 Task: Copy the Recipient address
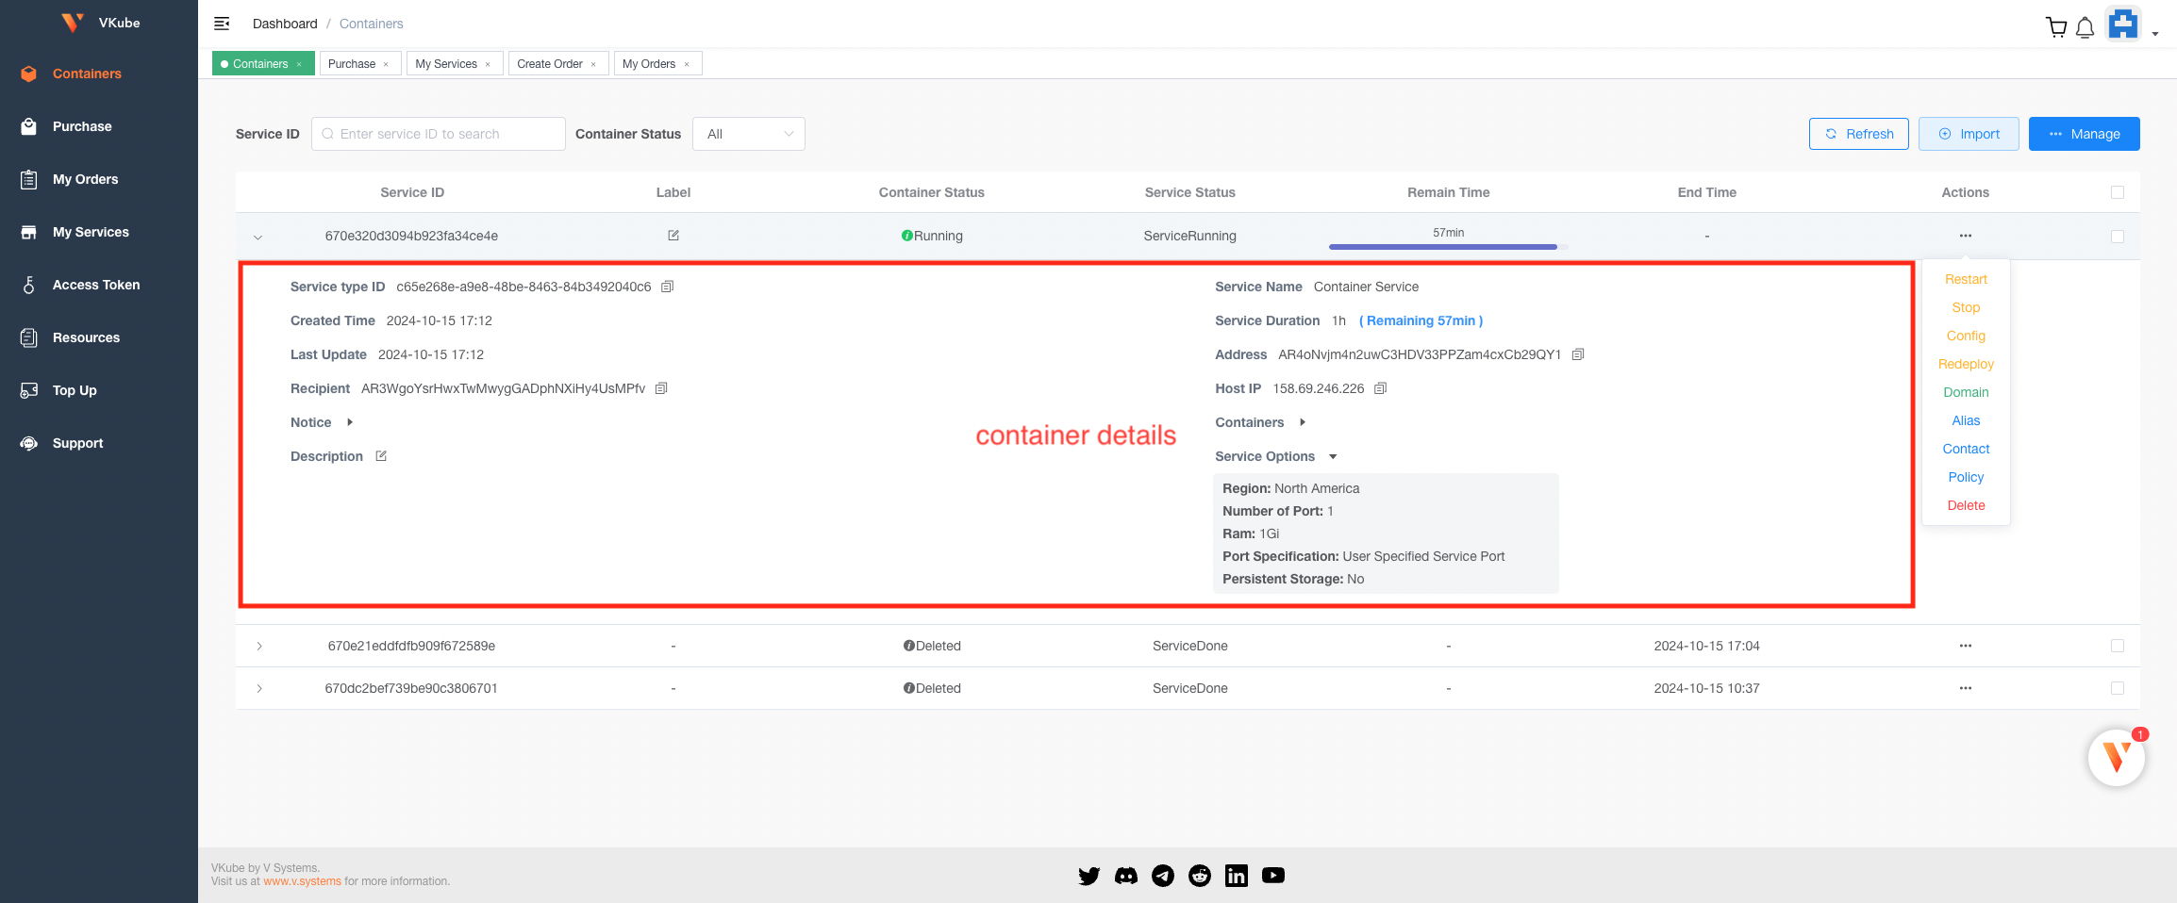coord(661,388)
